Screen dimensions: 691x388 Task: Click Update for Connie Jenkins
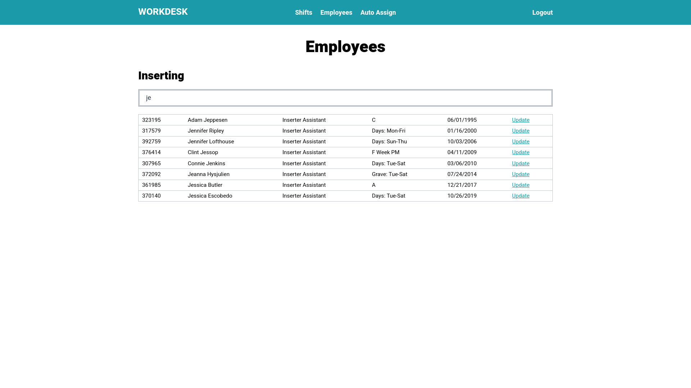pyautogui.click(x=520, y=163)
